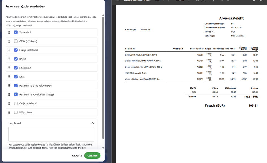Uncheck the Toote nimi checkbox

[x=16, y=32]
